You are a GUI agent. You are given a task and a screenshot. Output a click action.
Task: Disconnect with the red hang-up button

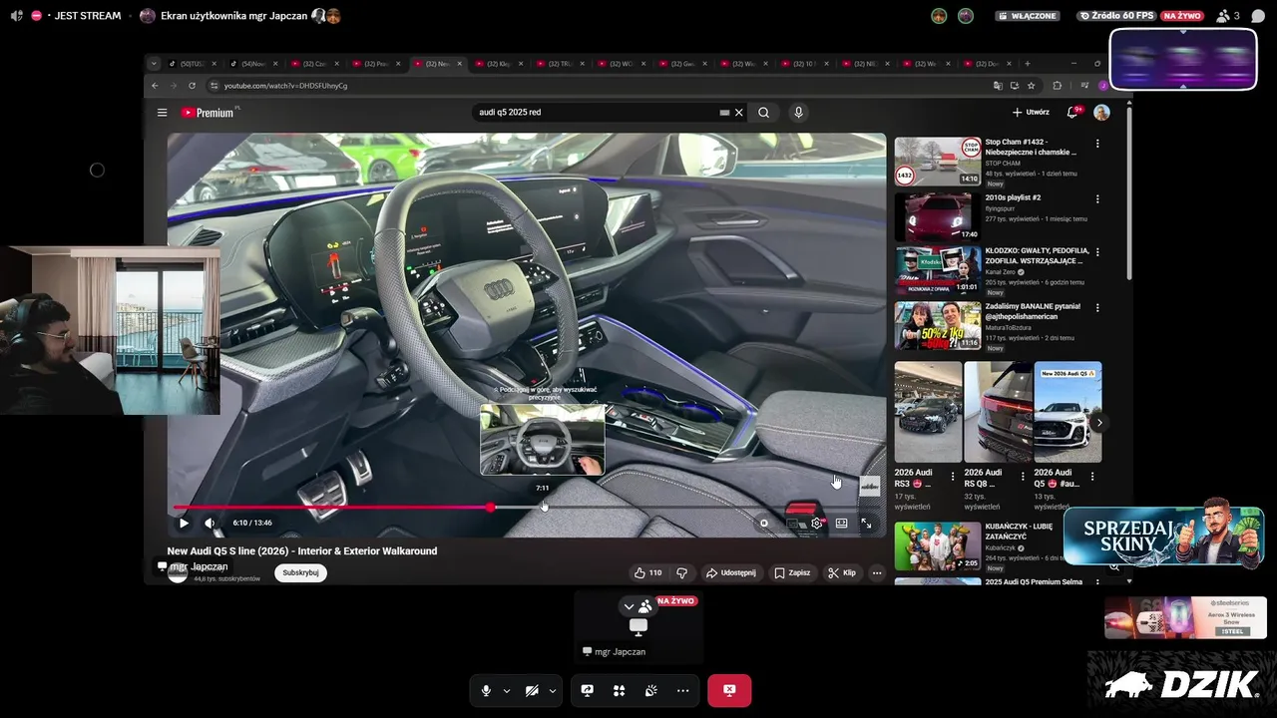point(729,690)
